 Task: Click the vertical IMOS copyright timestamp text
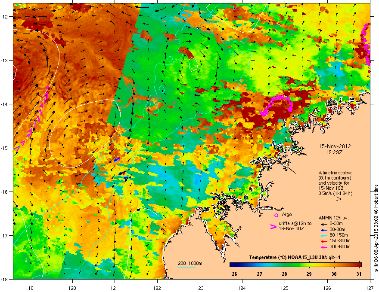(376, 228)
